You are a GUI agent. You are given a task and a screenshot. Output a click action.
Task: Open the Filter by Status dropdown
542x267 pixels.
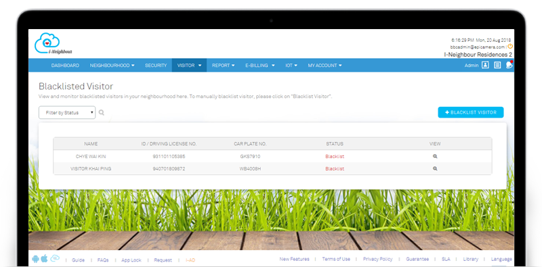tap(67, 112)
